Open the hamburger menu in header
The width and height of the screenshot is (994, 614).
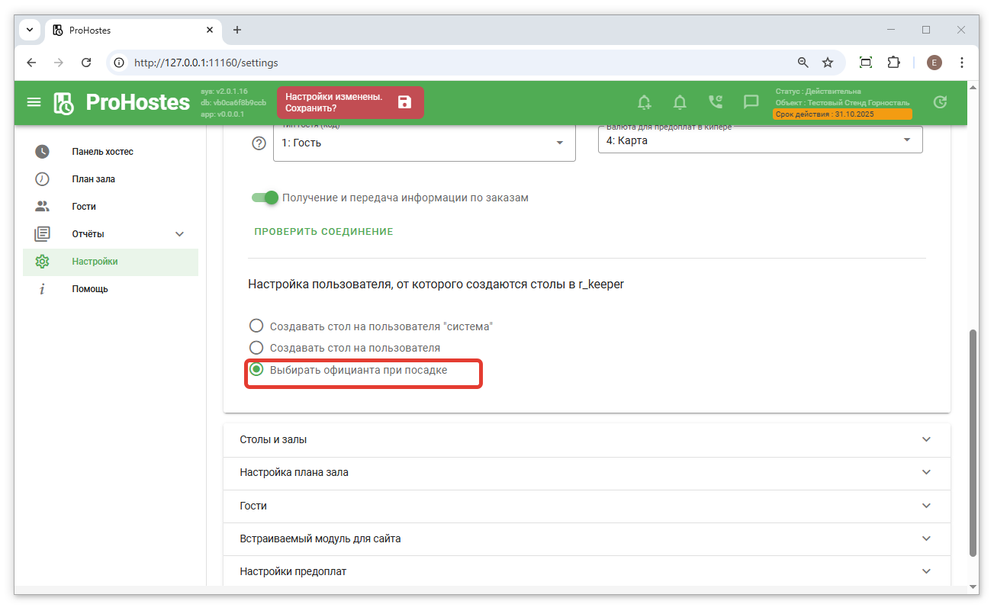[x=34, y=102]
